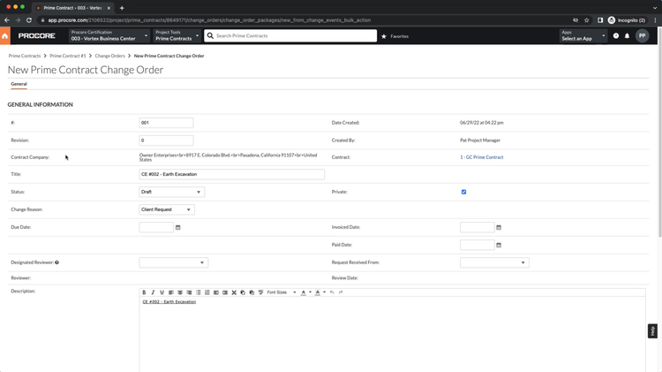Click the Title field
This screenshot has width=662, height=372.
tap(232, 174)
